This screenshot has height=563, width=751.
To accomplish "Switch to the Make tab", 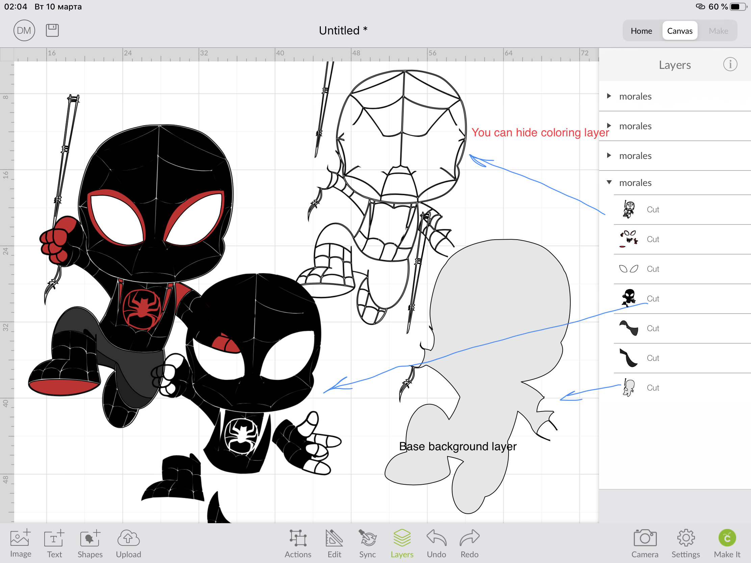I will 718,31.
